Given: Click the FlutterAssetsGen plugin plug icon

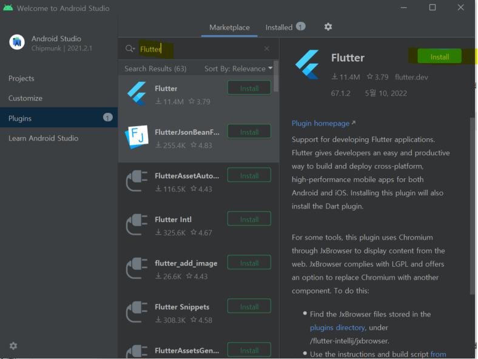Looking at the screenshot, I should click(136, 351).
